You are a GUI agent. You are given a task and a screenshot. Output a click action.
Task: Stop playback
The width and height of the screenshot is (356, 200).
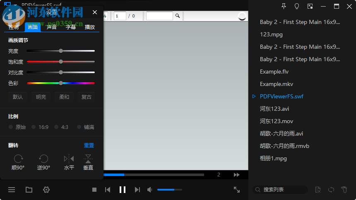pyautogui.click(x=94, y=190)
